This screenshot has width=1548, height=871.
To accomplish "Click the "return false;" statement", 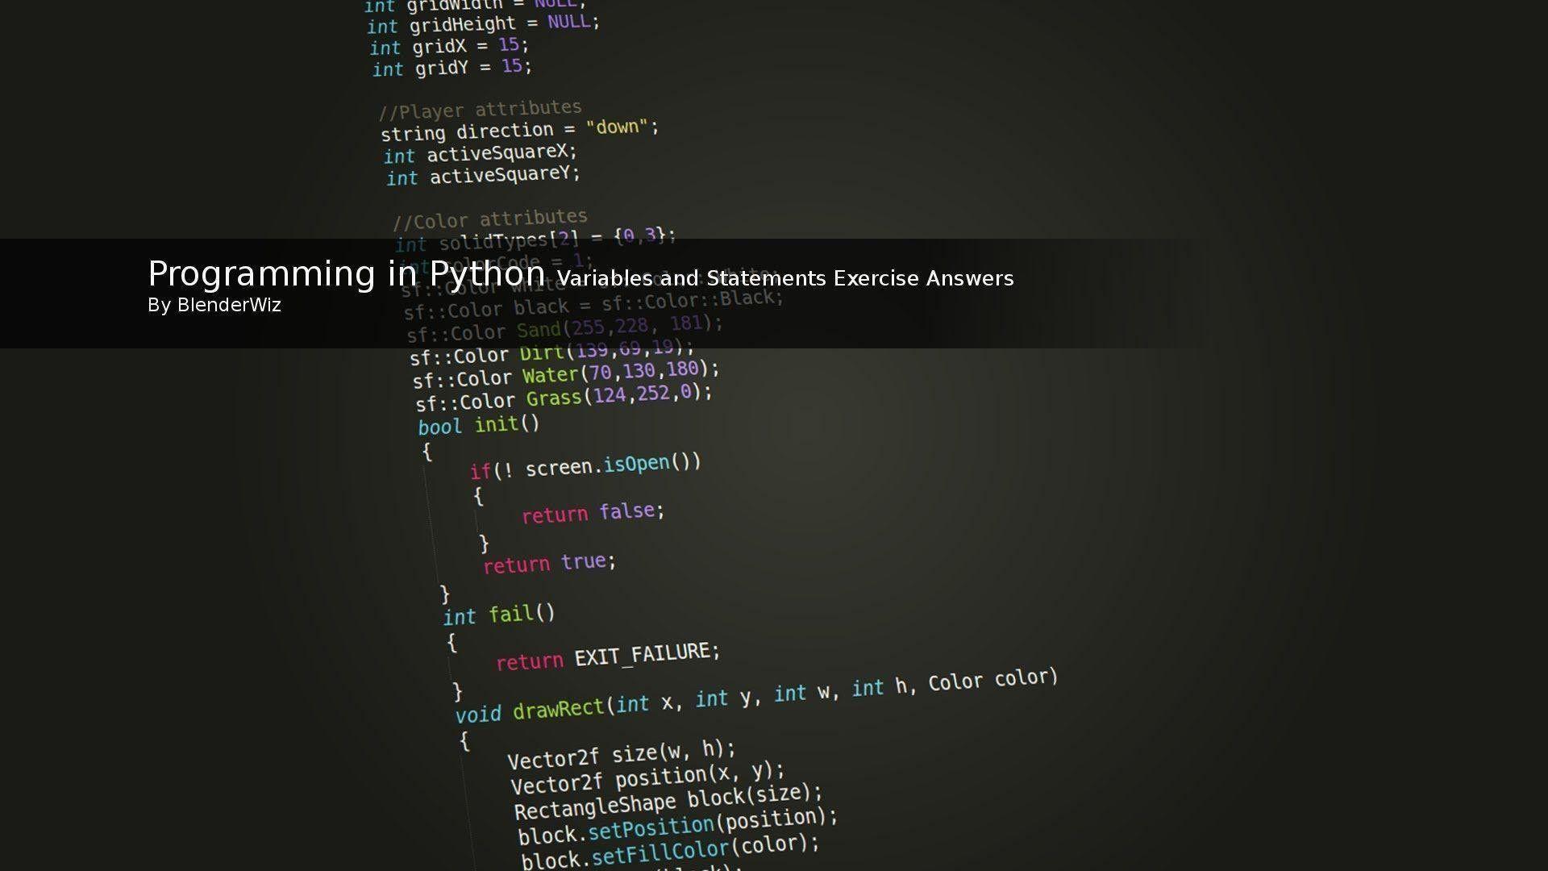I will click(x=593, y=512).
